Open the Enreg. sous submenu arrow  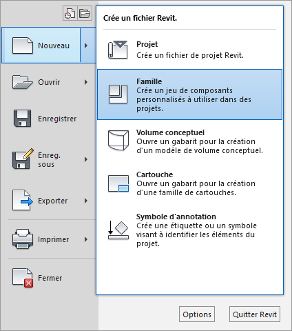[x=86, y=159]
